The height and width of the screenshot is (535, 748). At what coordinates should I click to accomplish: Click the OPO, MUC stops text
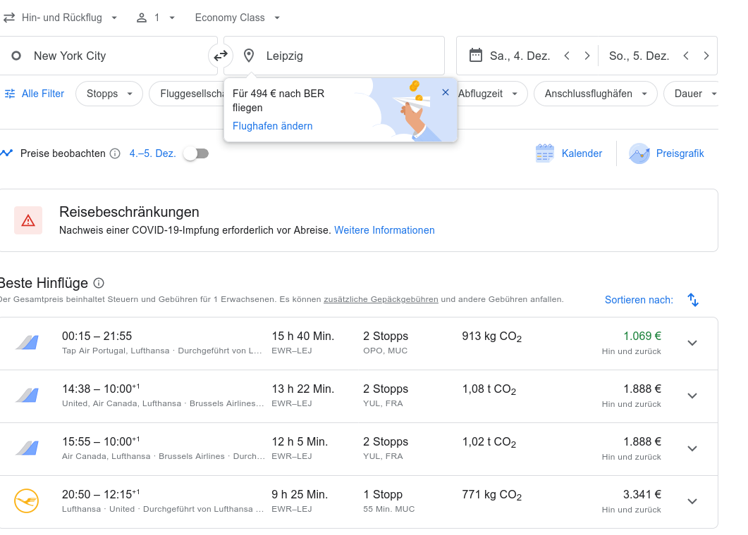(386, 350)
